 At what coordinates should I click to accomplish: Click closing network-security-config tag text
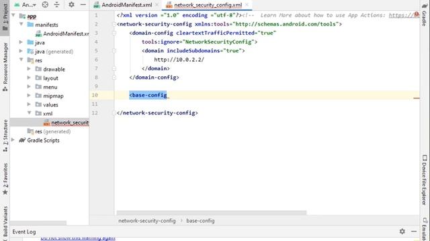pos(157,113)
